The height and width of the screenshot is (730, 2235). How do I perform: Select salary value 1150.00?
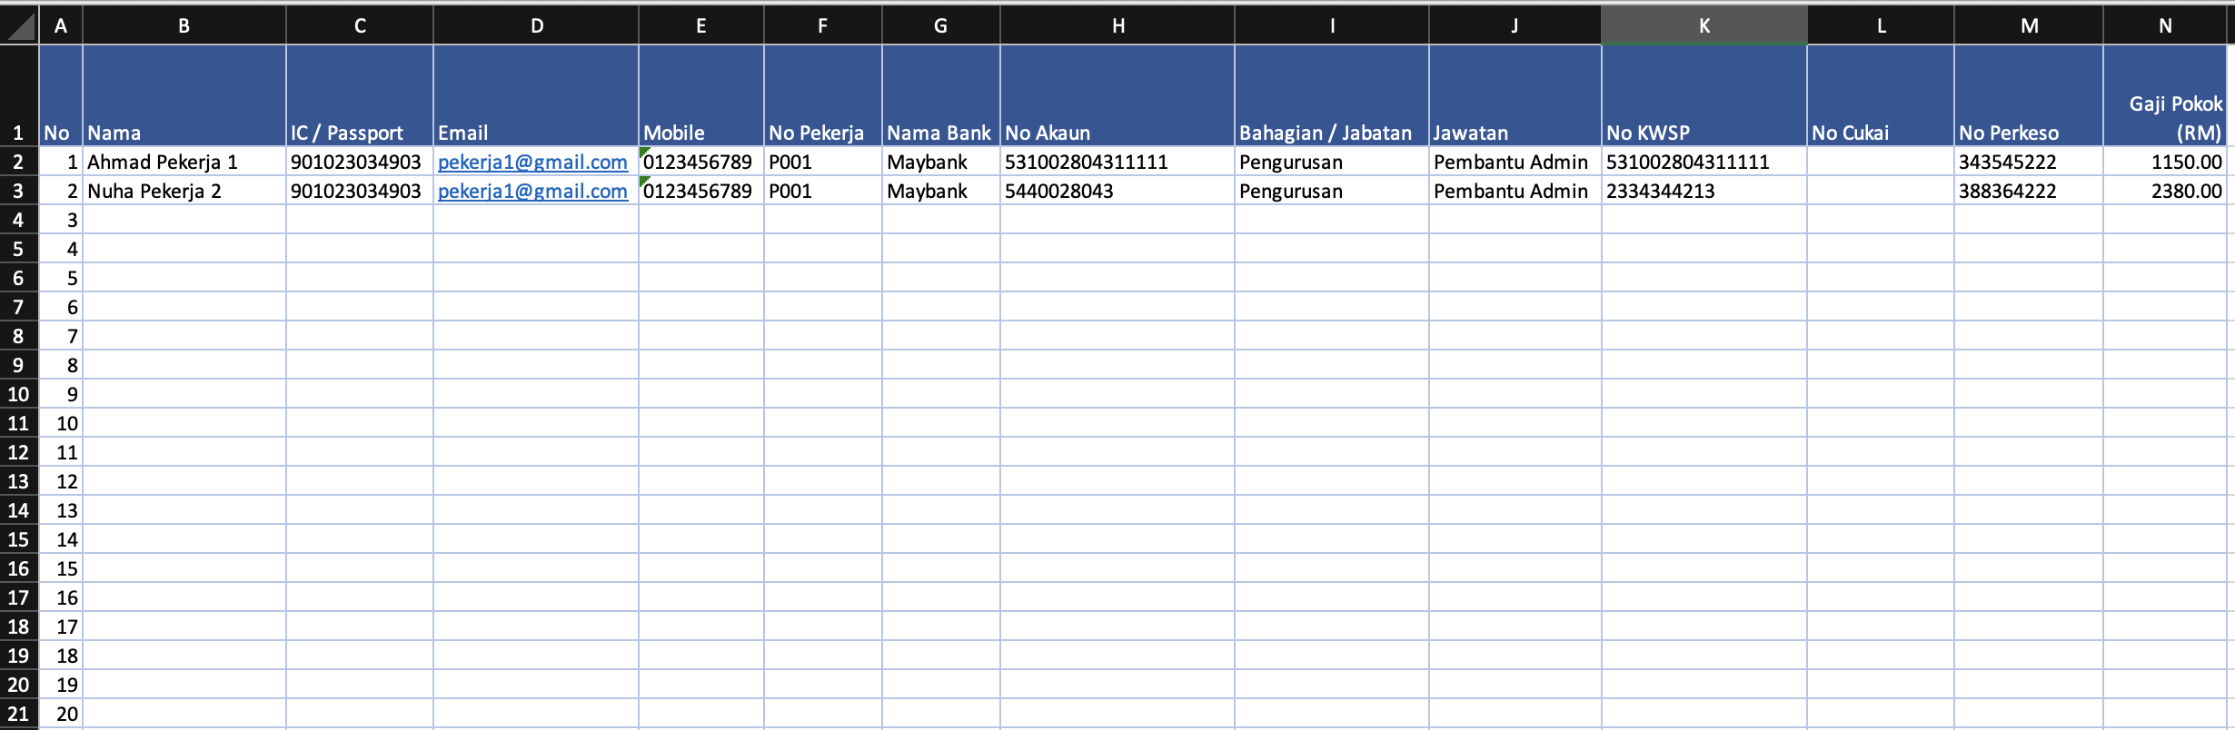(x=2166, y=162)
